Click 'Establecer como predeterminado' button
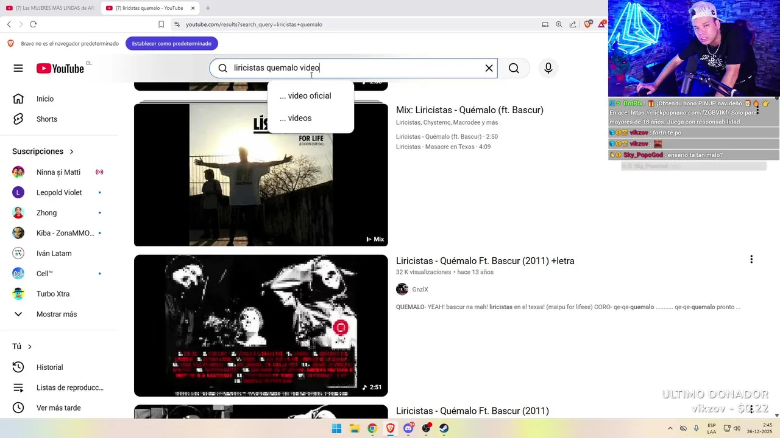Viewport: 780px width, 438px height. click(172, 44)
